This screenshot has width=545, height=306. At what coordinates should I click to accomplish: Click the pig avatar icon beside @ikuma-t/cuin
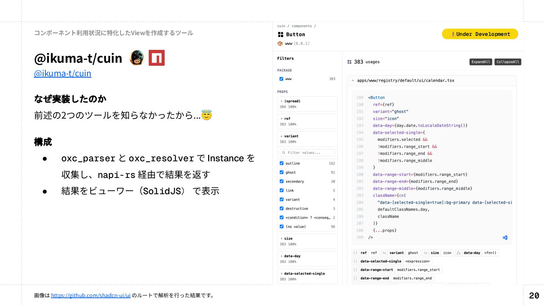pos(136,58)
